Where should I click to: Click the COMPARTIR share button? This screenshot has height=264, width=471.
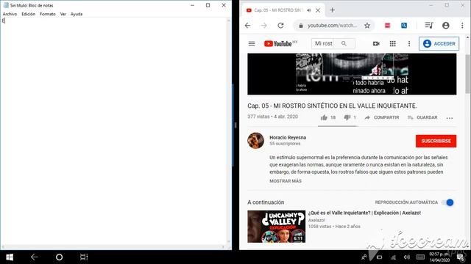coord(382,117)
